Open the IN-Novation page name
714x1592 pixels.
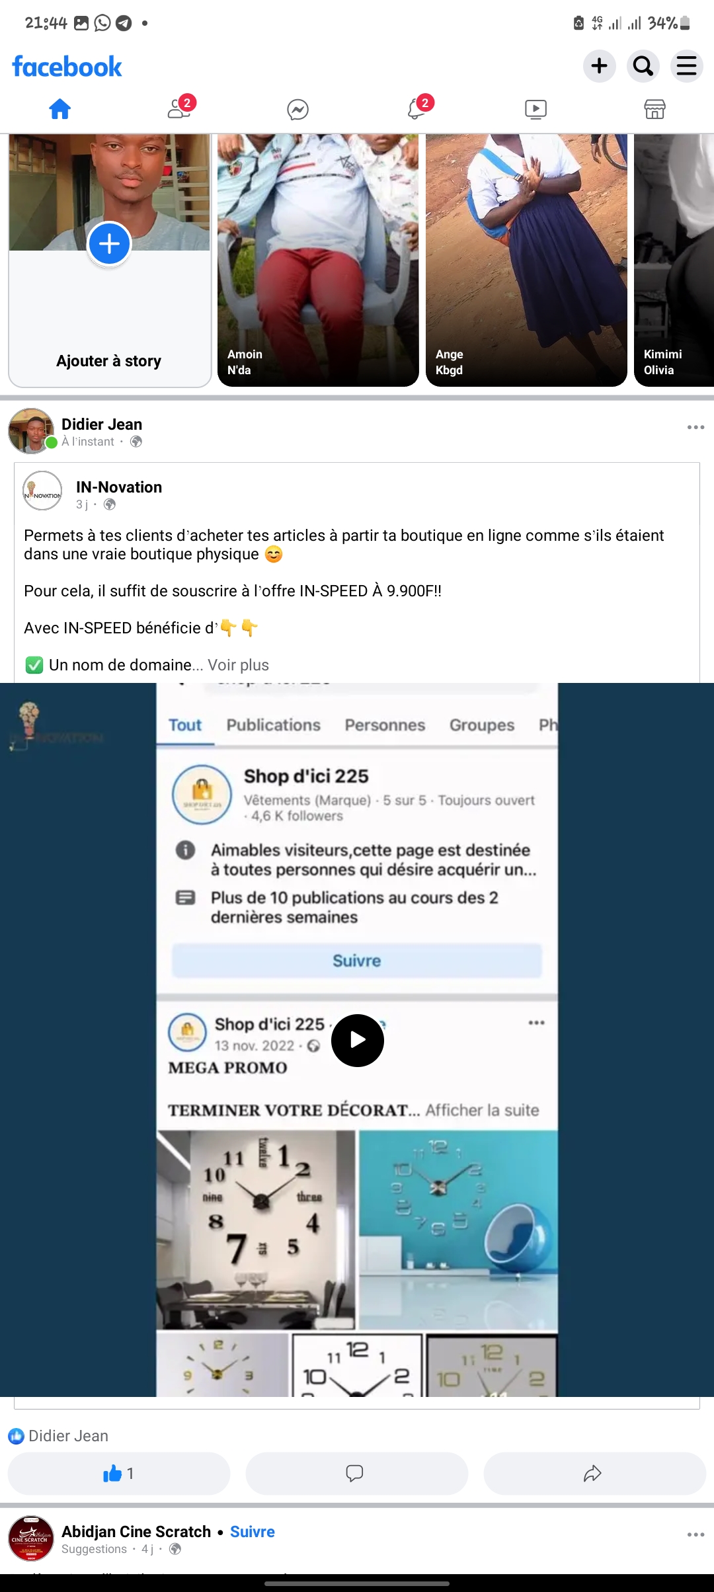pos(119,487)
